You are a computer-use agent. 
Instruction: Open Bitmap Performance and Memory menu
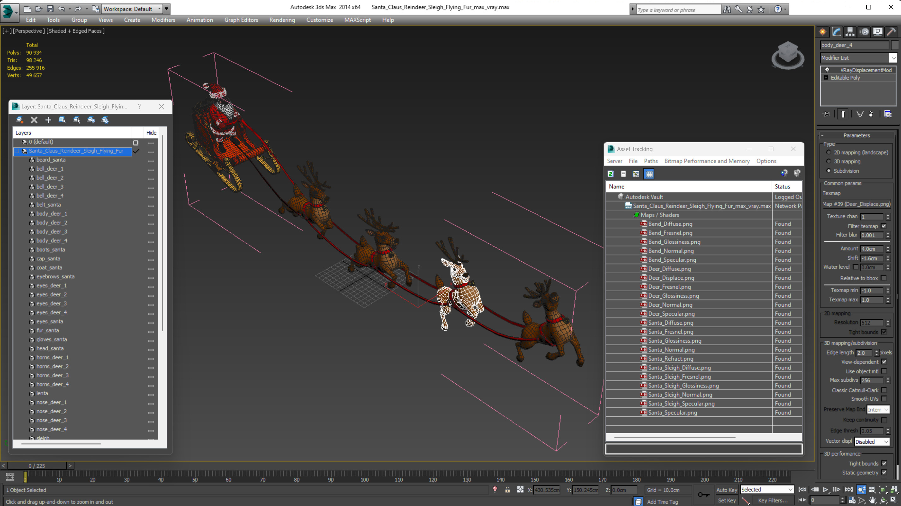(x=707, y=161)
